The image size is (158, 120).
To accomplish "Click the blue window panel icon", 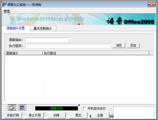I will [x=22, y=107].
